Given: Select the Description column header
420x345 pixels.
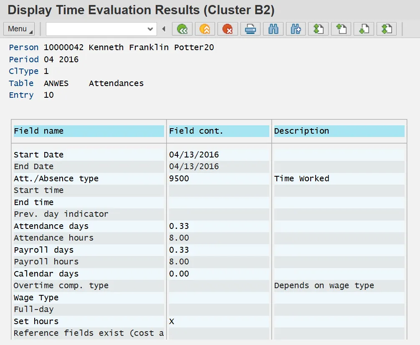Looking at the screenshot, I should (x=339, y=131).
